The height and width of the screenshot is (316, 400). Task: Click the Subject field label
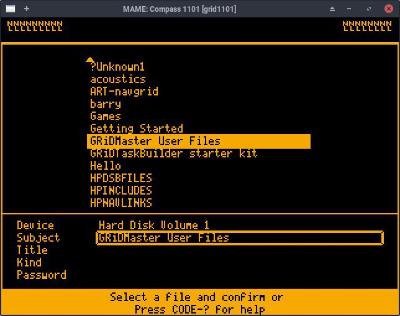[x=39, y=238]
